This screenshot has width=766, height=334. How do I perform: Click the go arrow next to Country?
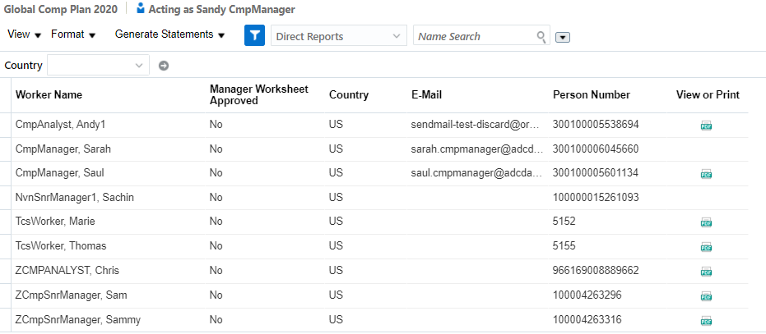click(x=164, y=66)
